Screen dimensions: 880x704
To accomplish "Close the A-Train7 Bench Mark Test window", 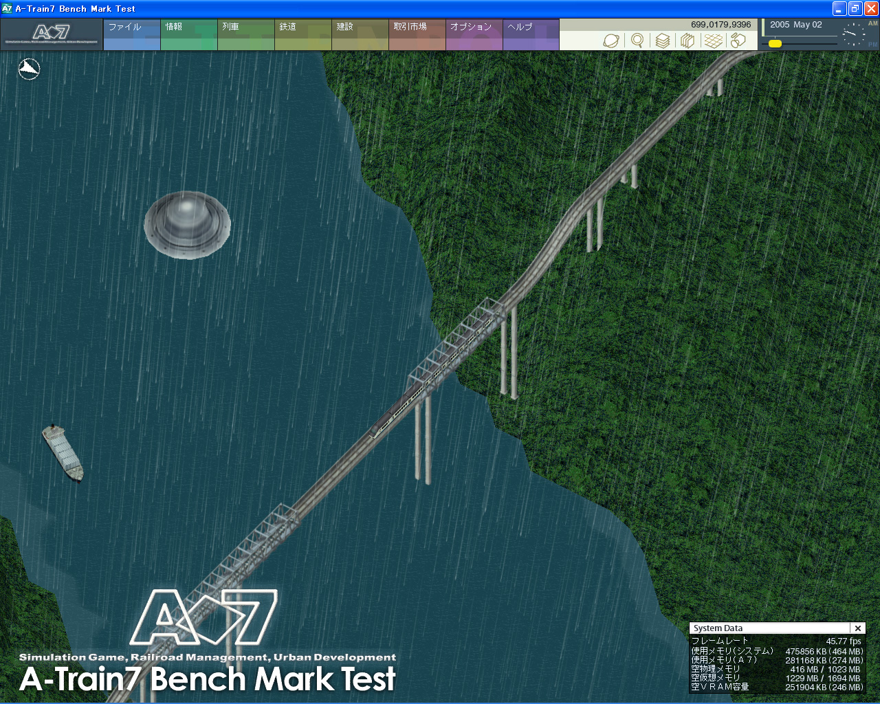I will click(x=871, y=9).
